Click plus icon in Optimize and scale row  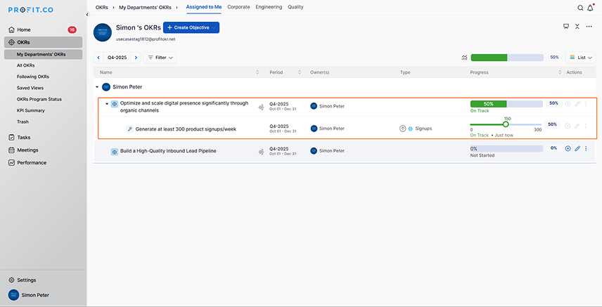[568, 103]
